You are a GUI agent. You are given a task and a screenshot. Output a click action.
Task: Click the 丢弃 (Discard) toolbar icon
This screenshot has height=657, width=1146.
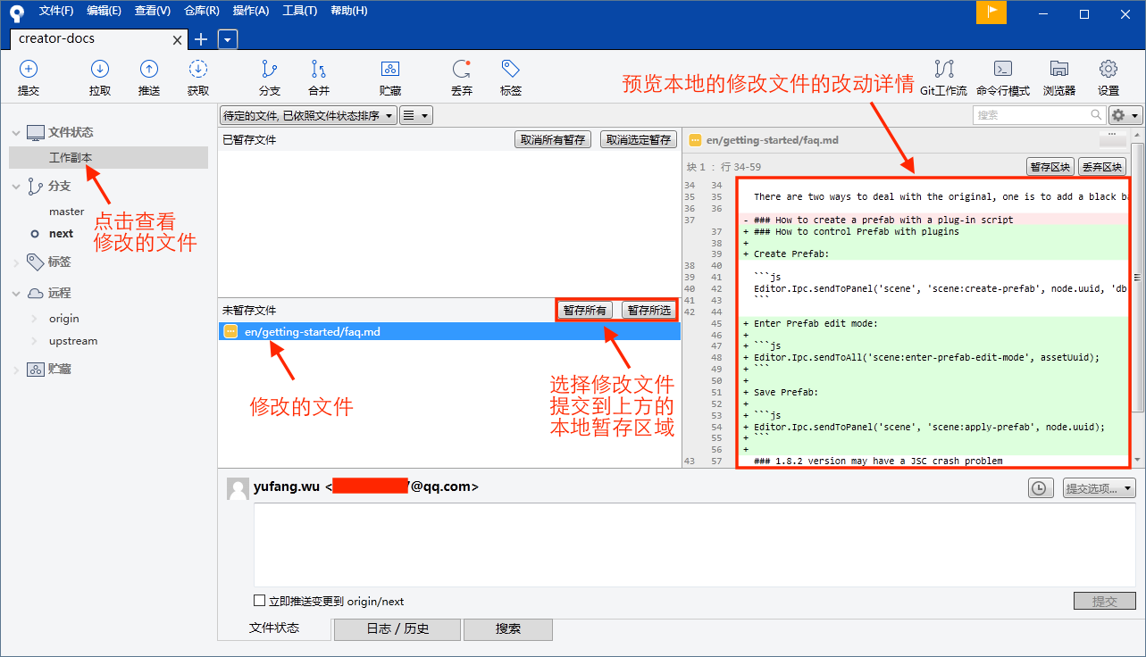[462, 70]
